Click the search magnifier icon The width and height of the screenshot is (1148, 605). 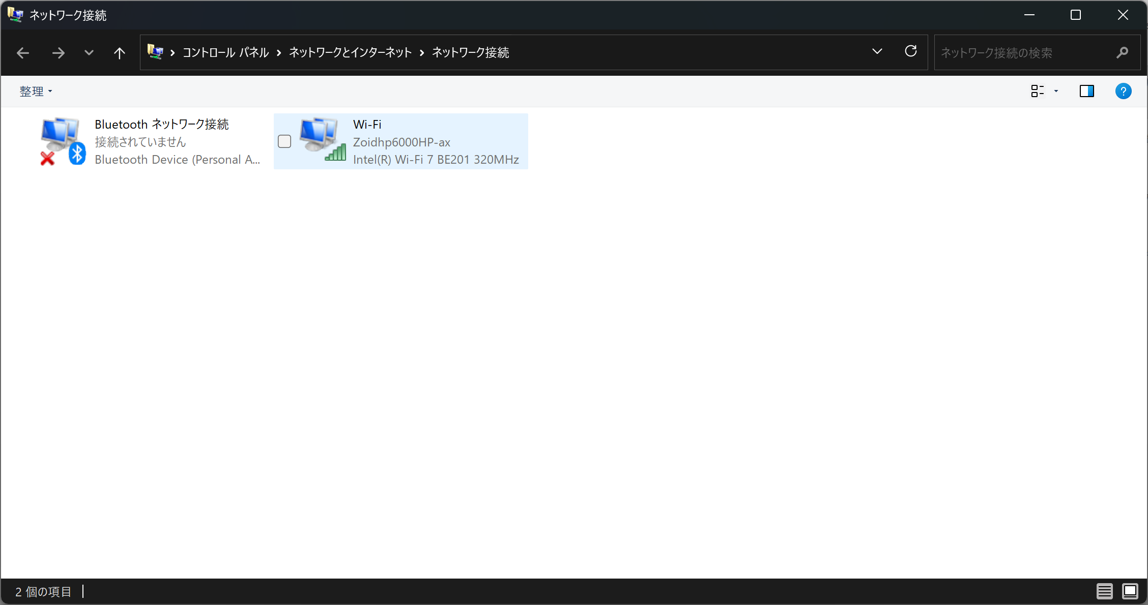(1122, 53)
